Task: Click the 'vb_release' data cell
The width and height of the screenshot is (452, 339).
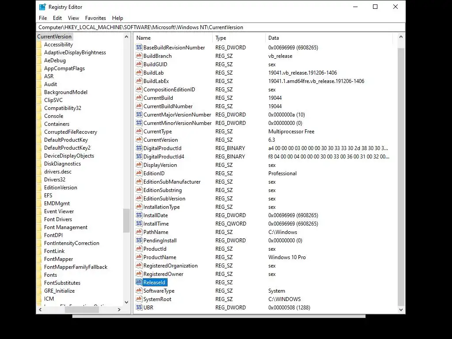Action: (280, 56)
